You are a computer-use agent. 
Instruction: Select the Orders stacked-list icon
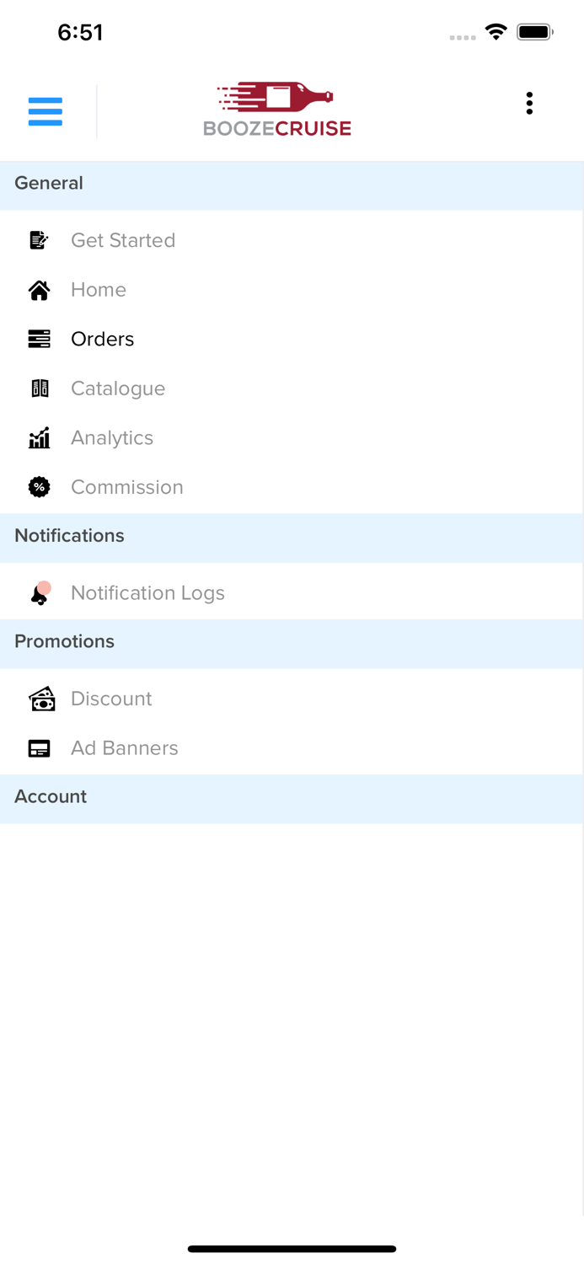39,339
